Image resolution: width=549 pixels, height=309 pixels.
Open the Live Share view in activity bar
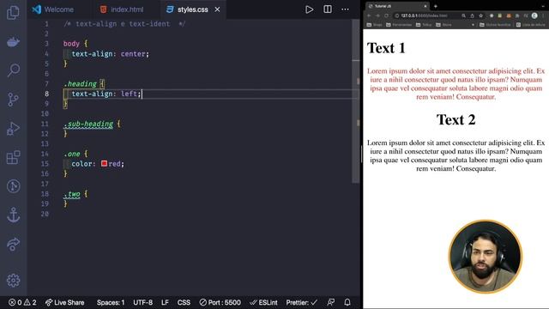(x=14, y=244)
